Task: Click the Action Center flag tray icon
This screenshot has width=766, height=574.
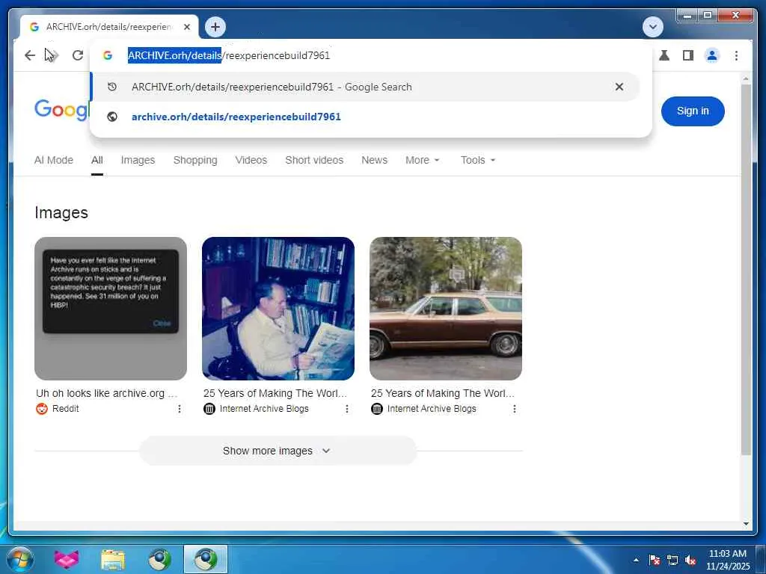Action: pyautogui.click(x=655, y=560)
